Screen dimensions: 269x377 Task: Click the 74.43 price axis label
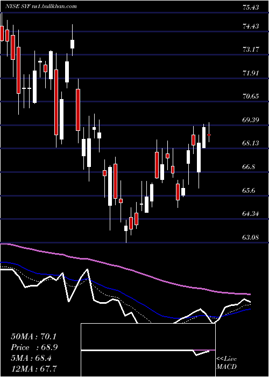(251, 26)
